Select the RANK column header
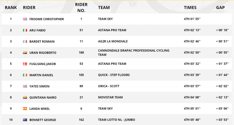 [x=11, y=7]
